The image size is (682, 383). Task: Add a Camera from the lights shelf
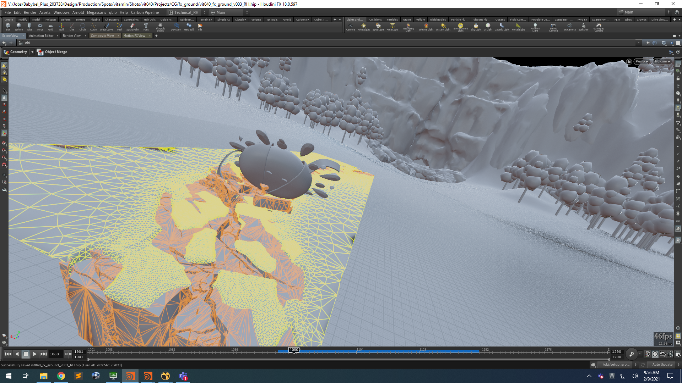351,27
